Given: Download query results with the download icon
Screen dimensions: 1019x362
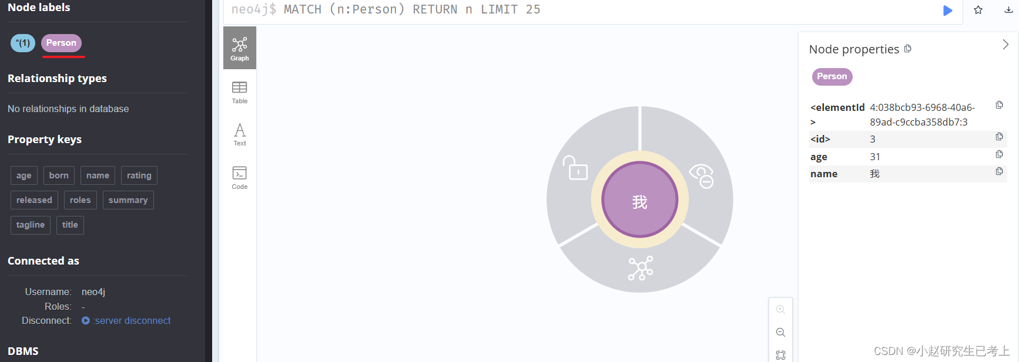Looking at the screenshot, I should pos(1008,9).
